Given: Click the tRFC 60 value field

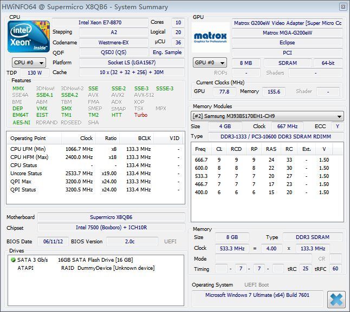Looking at the screenshot, I should pos(335,269).
